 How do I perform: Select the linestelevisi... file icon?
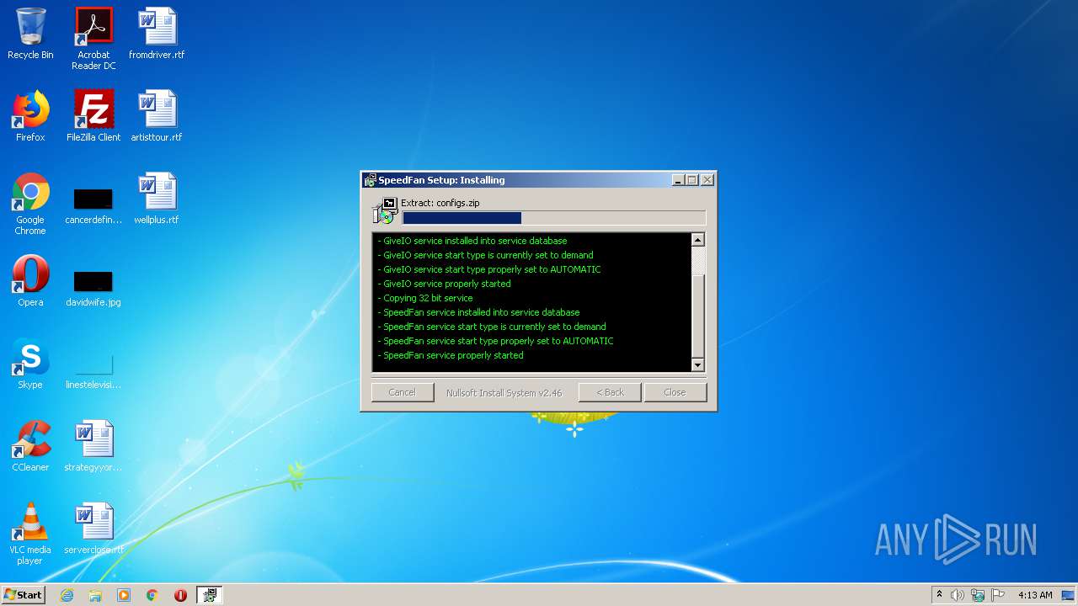click(93, 370)
